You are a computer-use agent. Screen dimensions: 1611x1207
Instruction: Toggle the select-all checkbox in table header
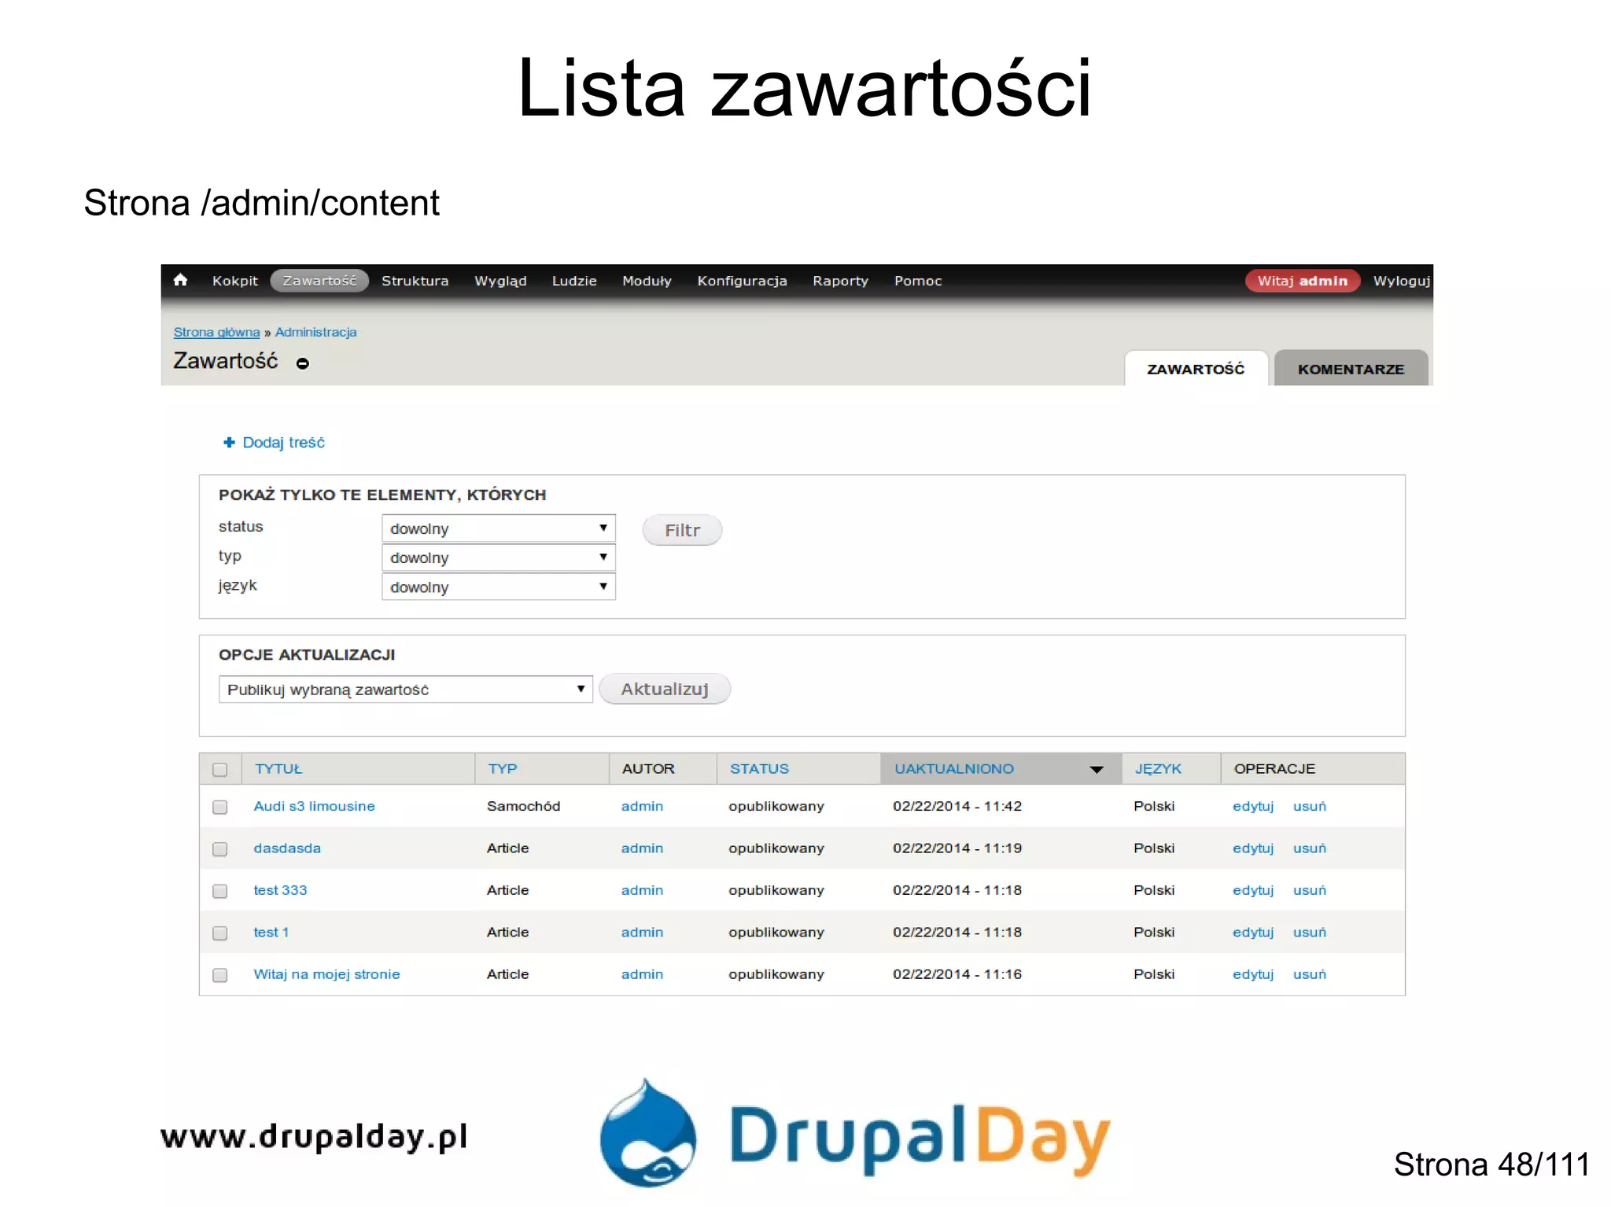point(220,769)
